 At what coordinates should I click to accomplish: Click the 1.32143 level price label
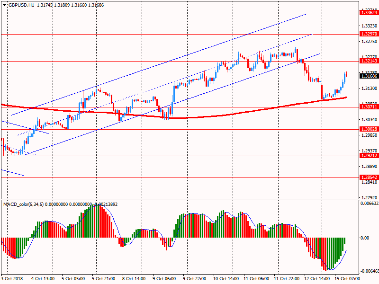[x=369, y=61]
